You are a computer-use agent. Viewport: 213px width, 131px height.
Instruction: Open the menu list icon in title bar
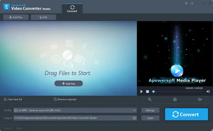[192, 3]
